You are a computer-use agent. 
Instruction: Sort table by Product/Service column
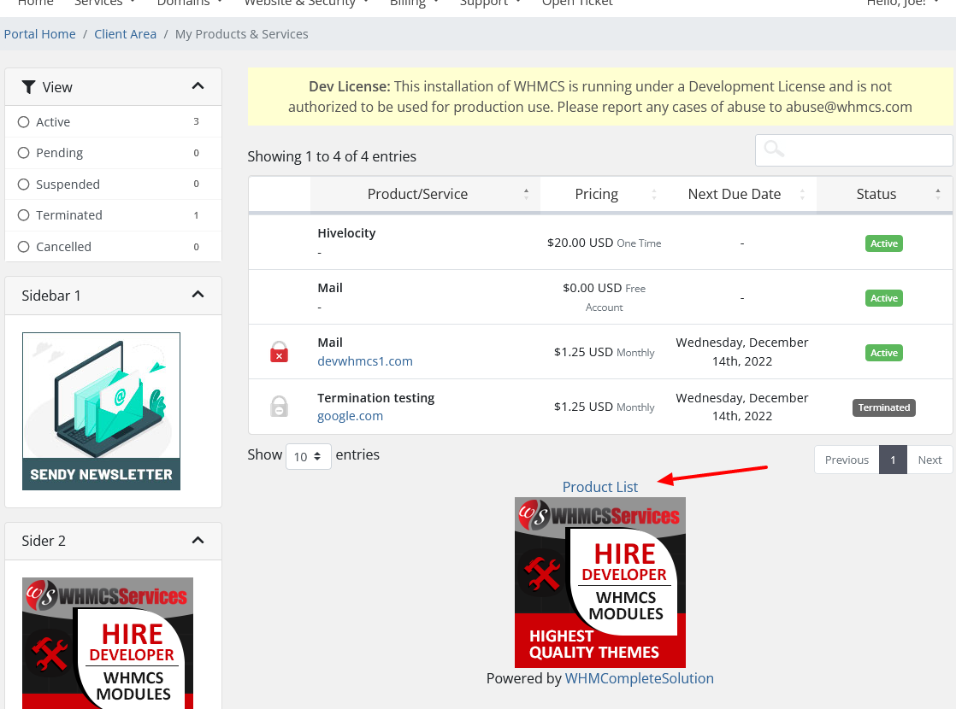(425, 194)
